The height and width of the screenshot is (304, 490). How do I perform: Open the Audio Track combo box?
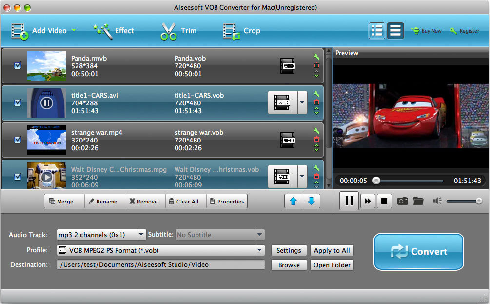click(x=101, y=235)
